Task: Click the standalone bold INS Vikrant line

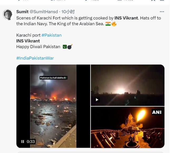Action: [x=28, y=41]
